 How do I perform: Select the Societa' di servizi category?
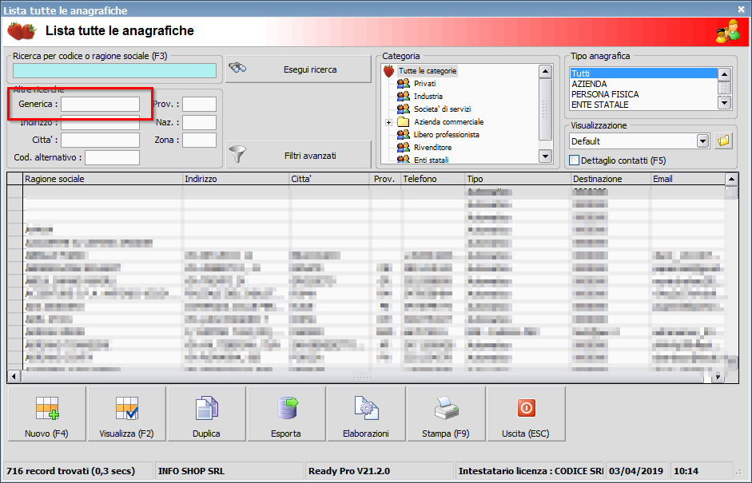tap(442, 109)
